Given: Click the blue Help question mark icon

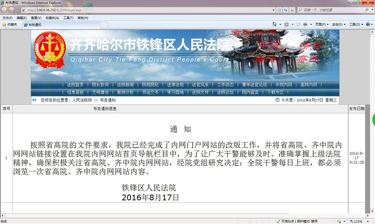Looking at the screenshot, I should (x=368, y=24).
